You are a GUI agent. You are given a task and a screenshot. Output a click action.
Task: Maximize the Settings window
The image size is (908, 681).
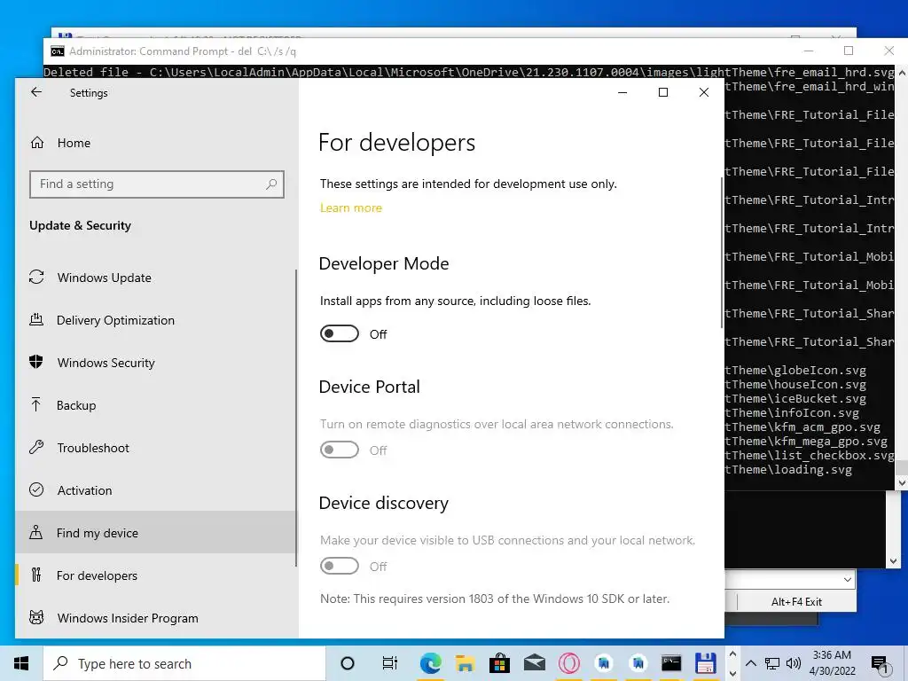coord(663,92)
